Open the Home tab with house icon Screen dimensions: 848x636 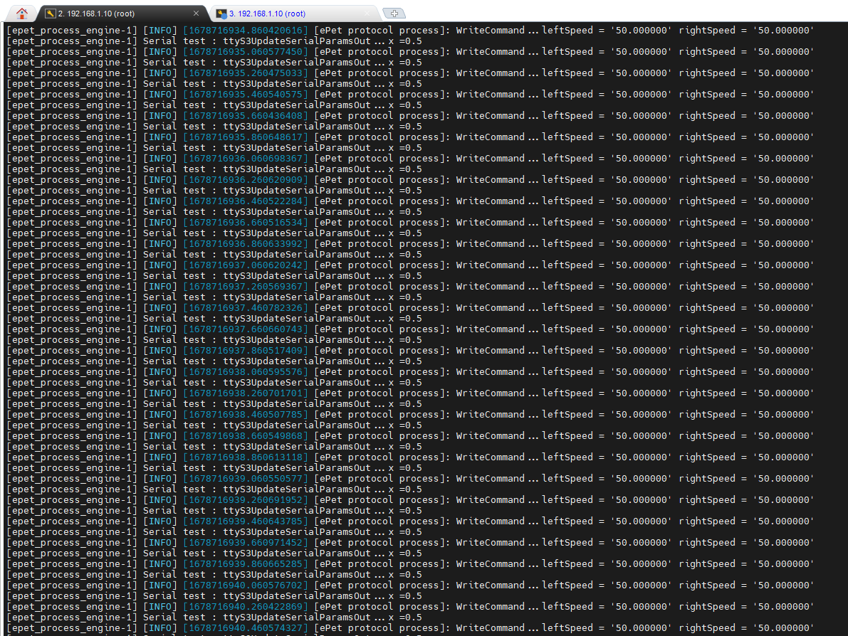click(21, 14)
